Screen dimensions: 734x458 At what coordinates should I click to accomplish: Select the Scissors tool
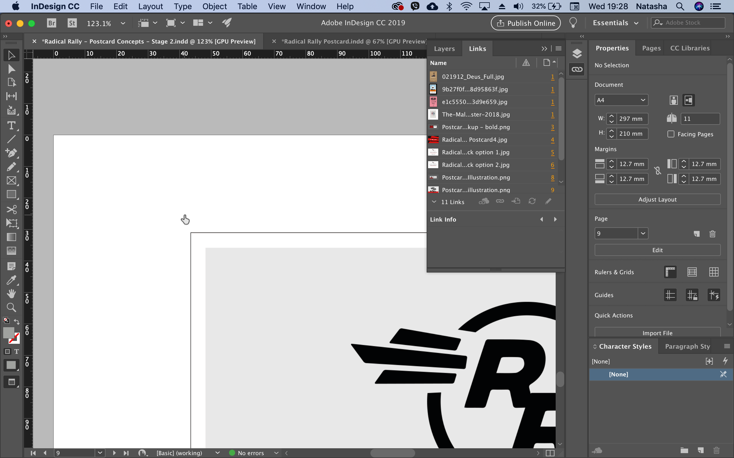[x=11, y=209]
